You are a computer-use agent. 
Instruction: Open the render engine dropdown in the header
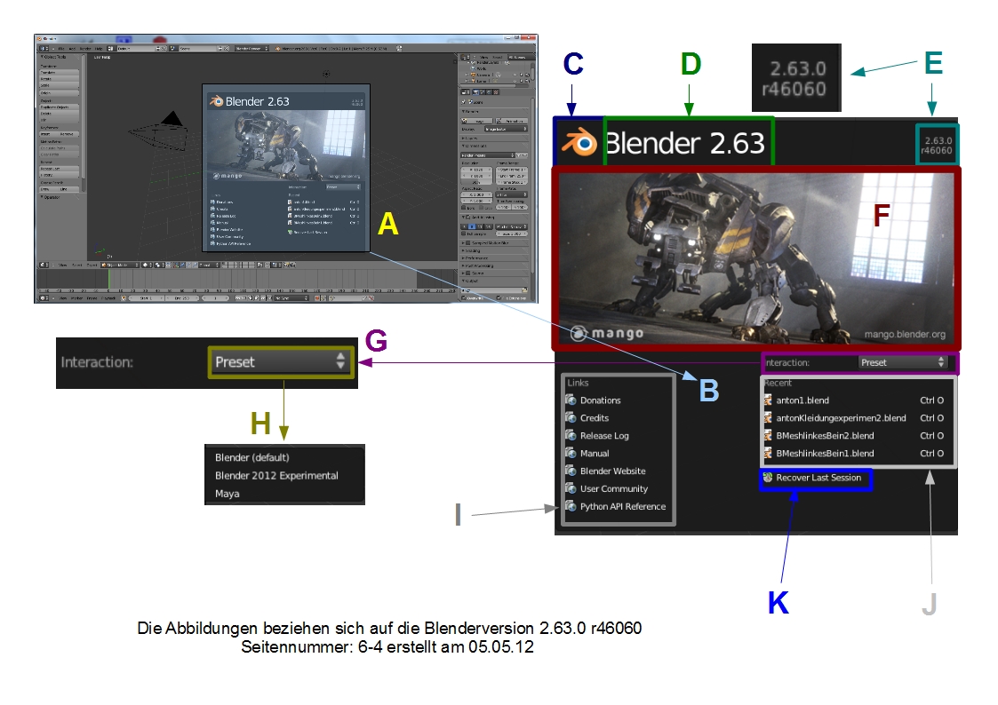tap(251, 48)
